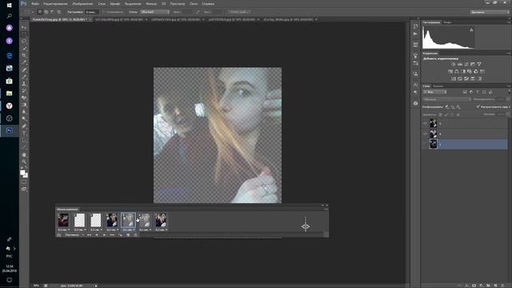This screenshot has height=288, width=512.
Task: Delete the selected timeline frame
Action: click(135, 234)
